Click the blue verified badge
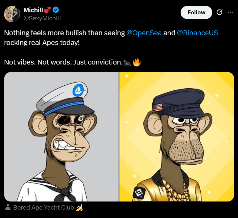This screenshot has width=238, height=218. 56,10
